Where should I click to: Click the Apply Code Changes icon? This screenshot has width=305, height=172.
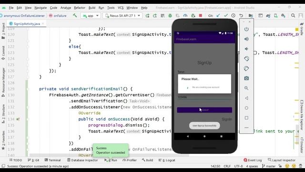[x=163, y=16]
